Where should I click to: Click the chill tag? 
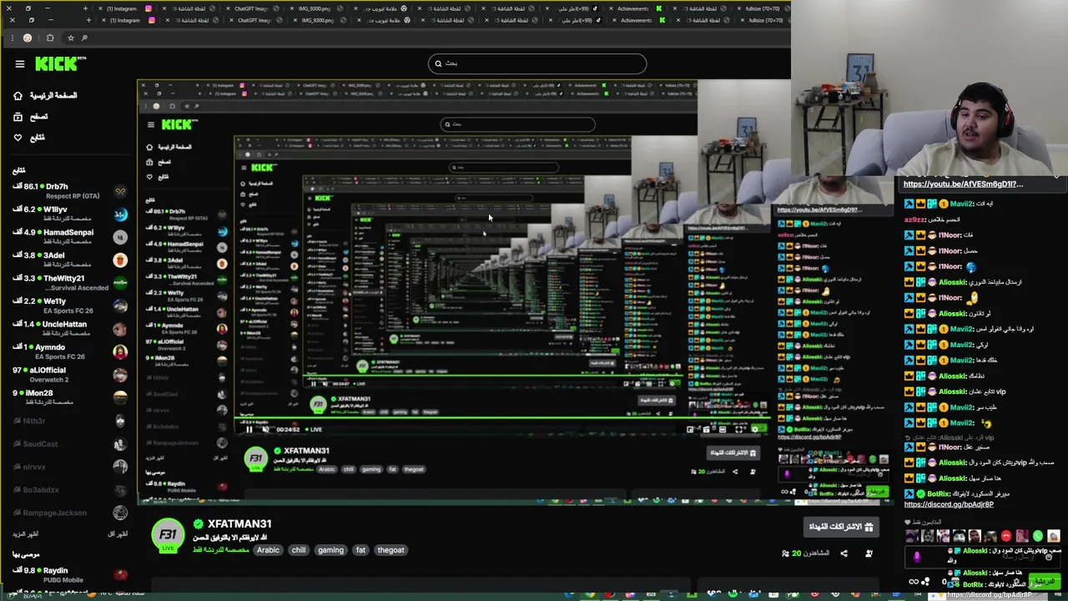(299, 550)
